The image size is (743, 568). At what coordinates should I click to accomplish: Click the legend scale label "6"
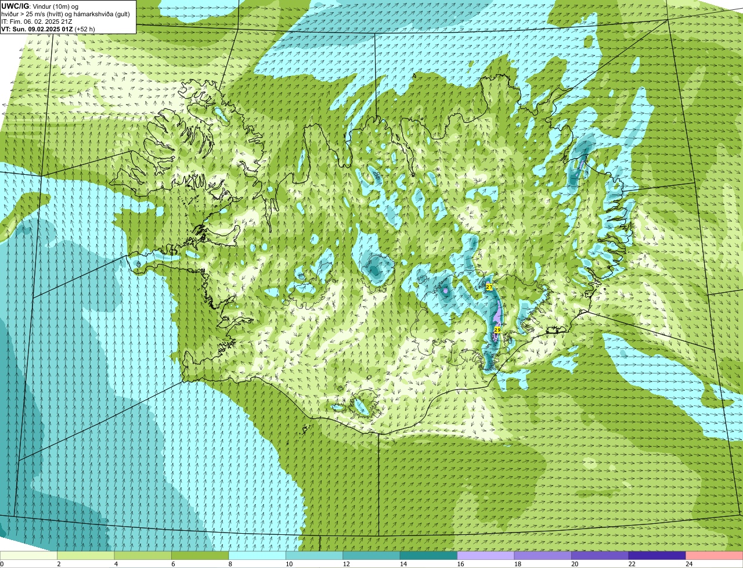[x=172, y=564]
